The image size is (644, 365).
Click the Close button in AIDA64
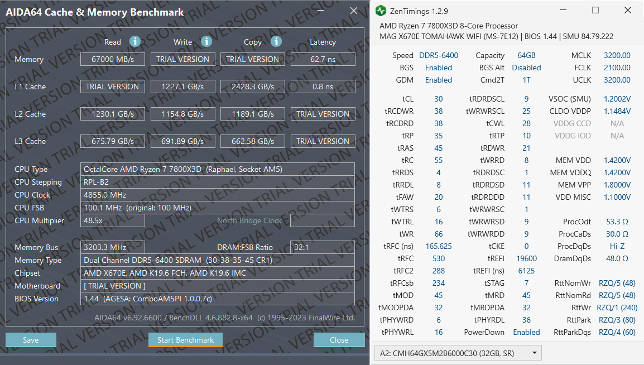coord(339,340)
